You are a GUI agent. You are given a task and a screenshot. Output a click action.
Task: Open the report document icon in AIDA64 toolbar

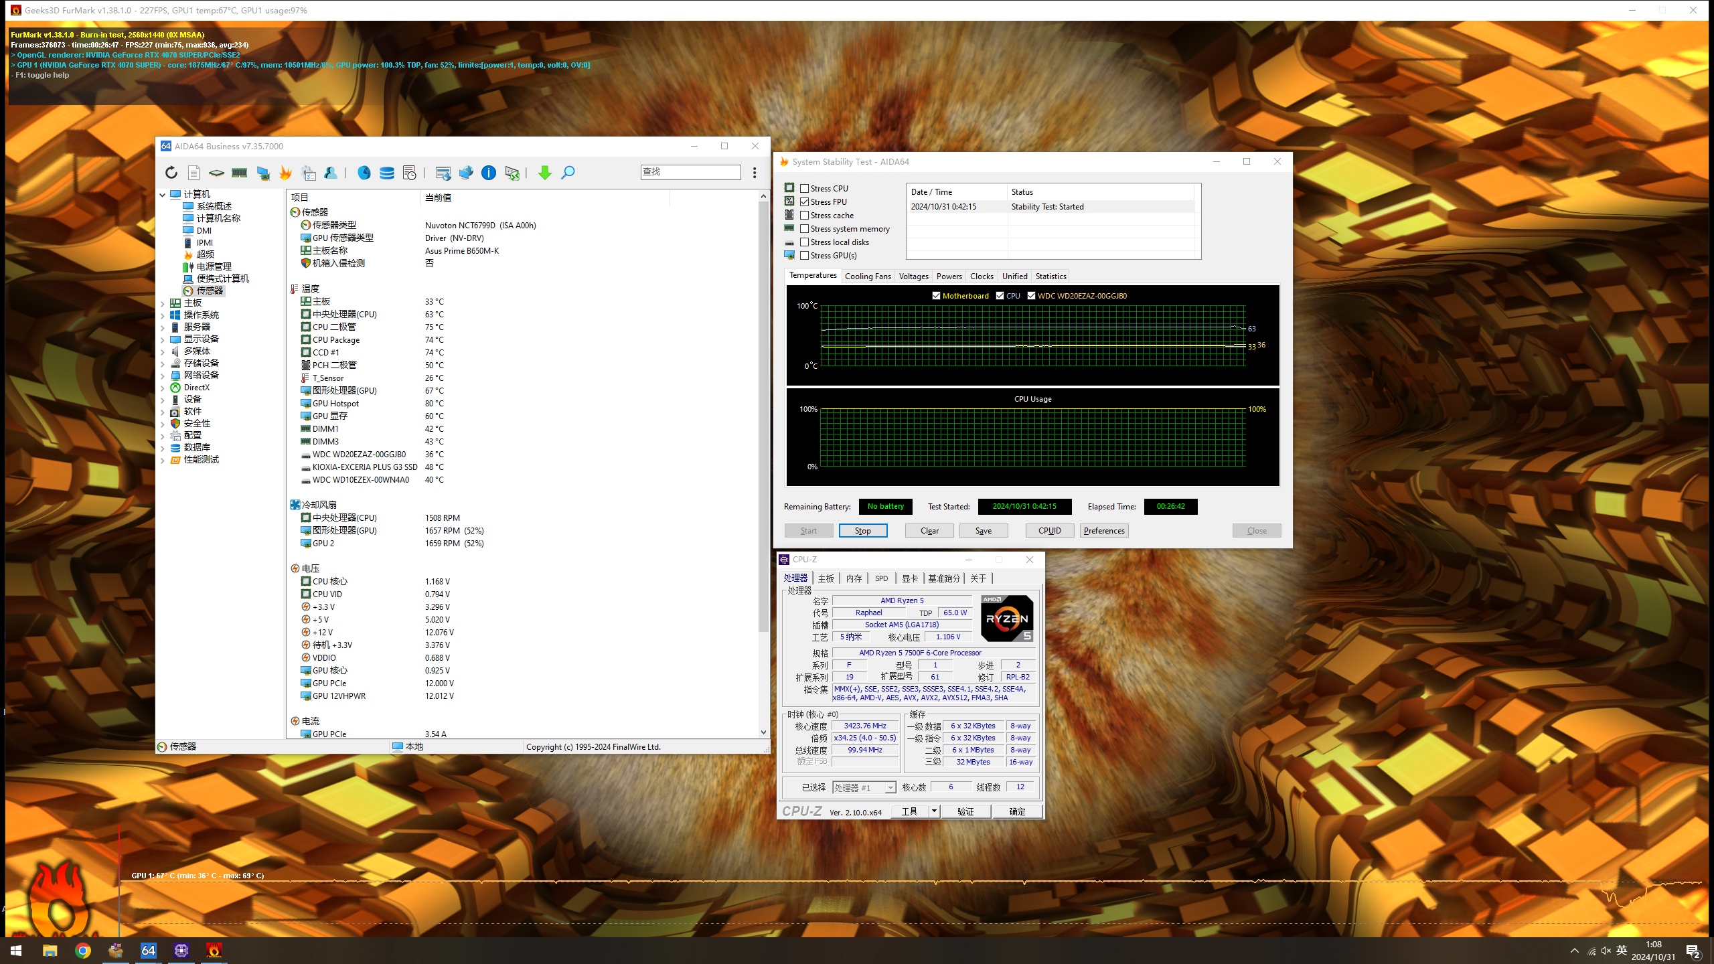point(193,173)
